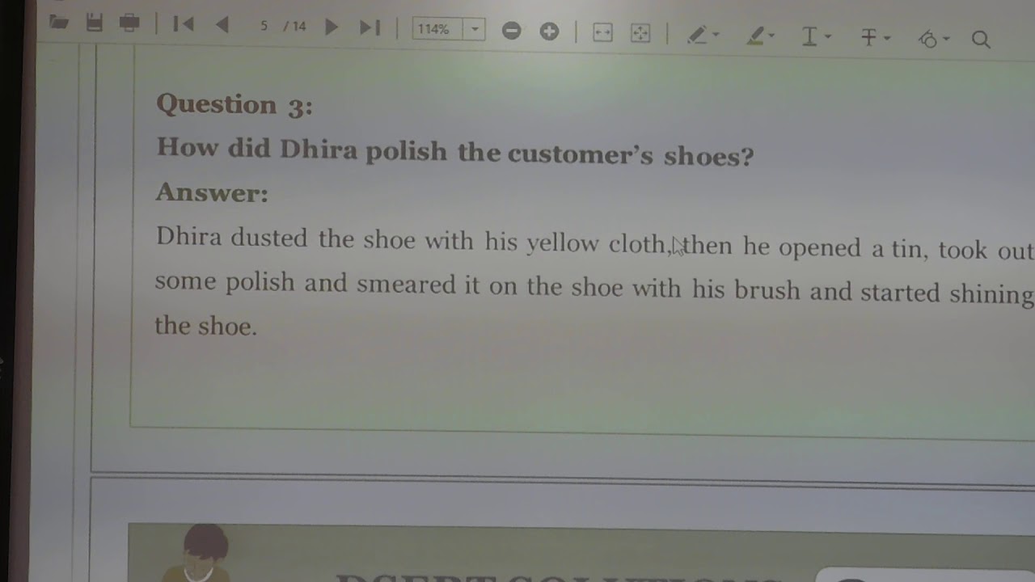Jump to the last page
1035x582 pixels.
pos(370,28)
